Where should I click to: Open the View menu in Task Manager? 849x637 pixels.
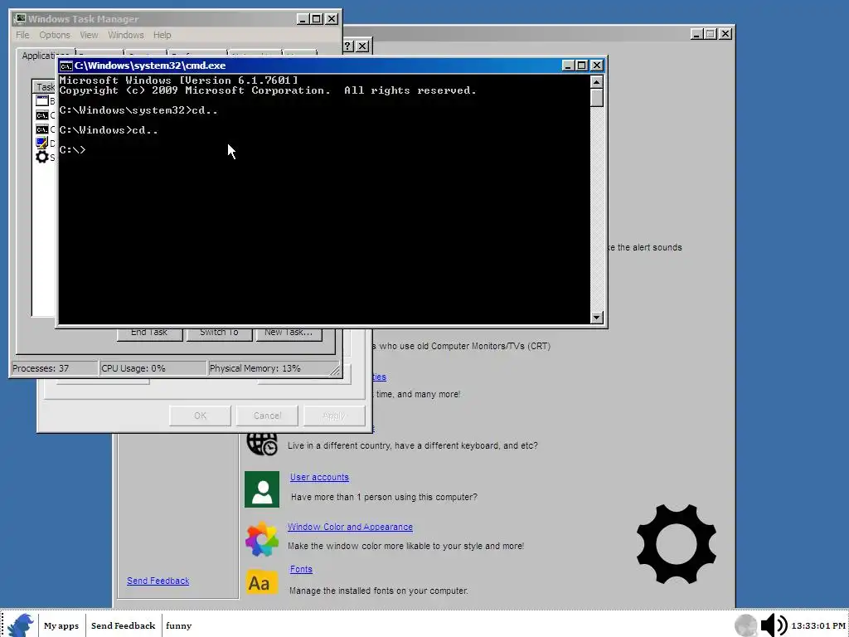pos(89,35)
